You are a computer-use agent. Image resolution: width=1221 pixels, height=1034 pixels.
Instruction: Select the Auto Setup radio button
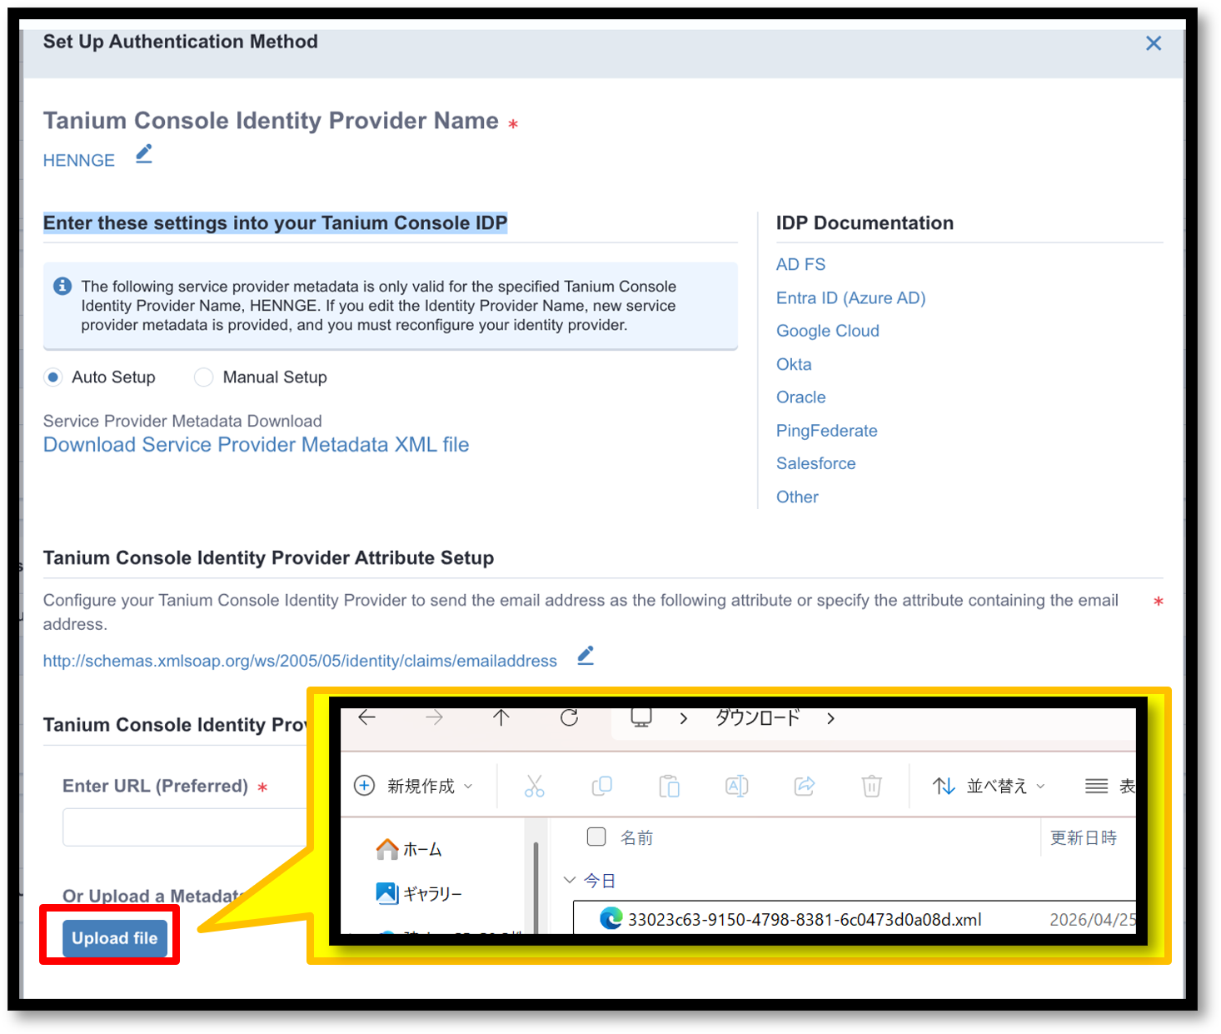[53, 377]
